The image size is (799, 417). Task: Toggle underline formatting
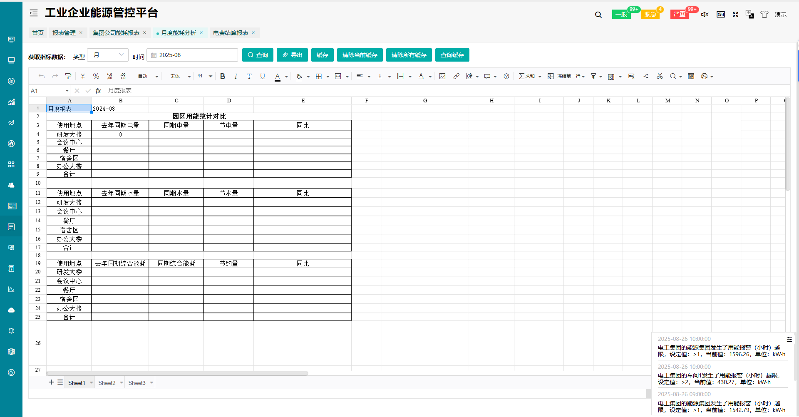[x=263, y=76]
